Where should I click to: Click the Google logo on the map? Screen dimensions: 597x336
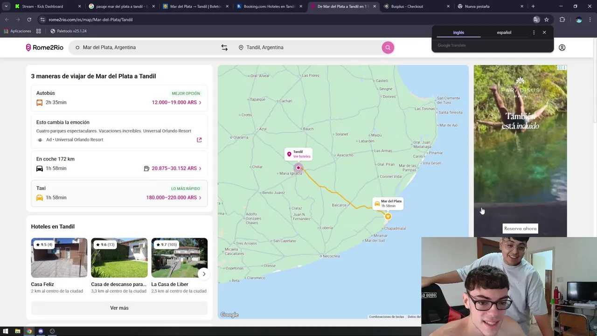tap(229, 315)
